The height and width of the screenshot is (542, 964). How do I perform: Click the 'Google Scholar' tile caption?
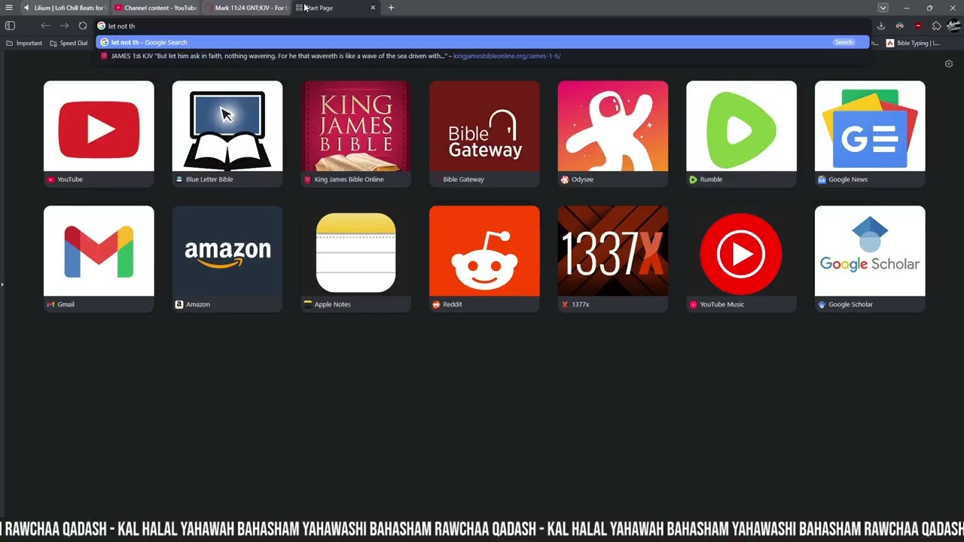[x=850, y=304]
